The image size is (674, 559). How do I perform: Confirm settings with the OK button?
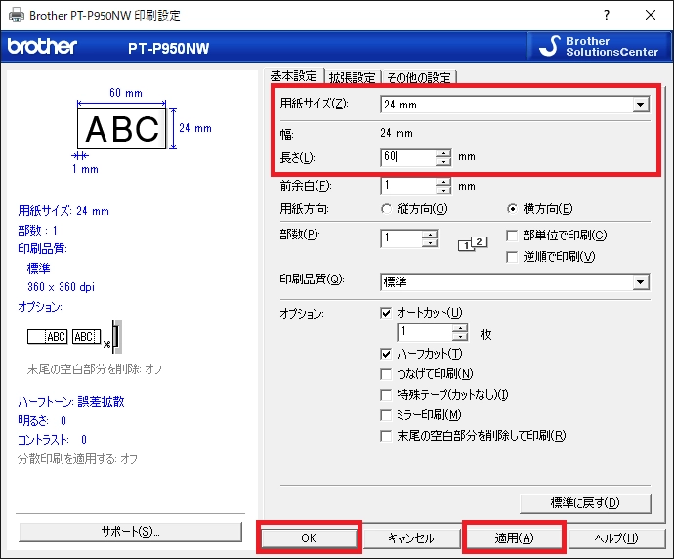[309, 537]
